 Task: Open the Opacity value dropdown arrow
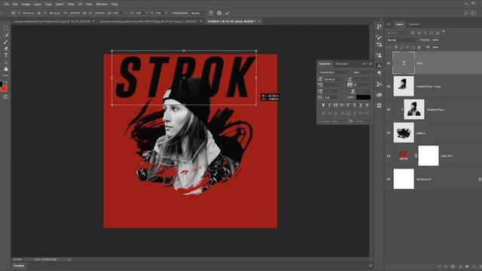pos(443,40)
